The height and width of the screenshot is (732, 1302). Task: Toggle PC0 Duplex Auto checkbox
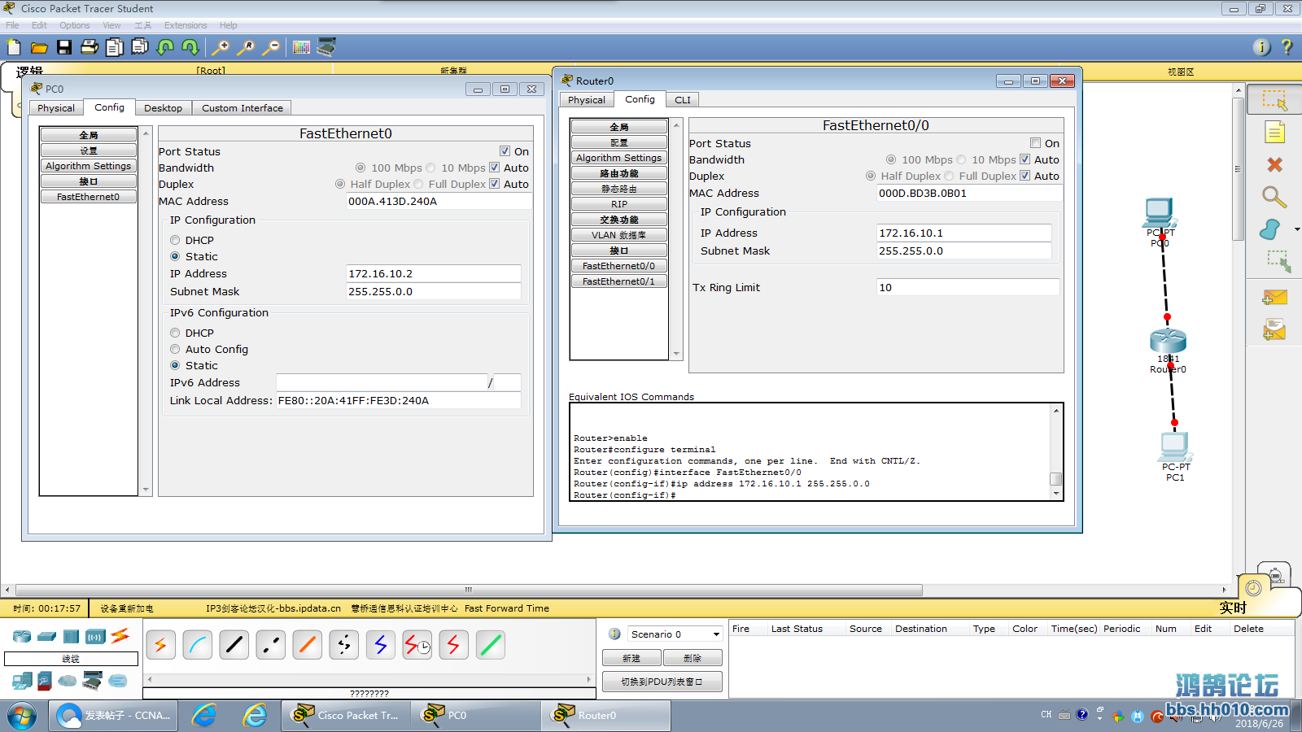point(494,184)
